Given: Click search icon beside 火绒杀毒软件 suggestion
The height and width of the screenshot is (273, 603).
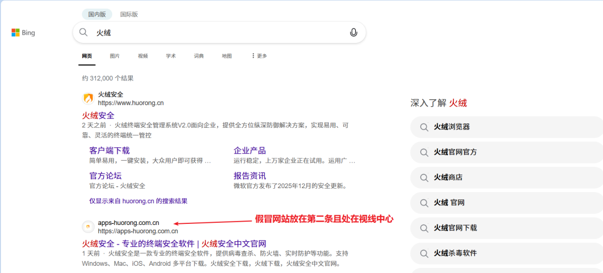Looking at the screenshot, I should pyautogui.click(x=424, y=253).
